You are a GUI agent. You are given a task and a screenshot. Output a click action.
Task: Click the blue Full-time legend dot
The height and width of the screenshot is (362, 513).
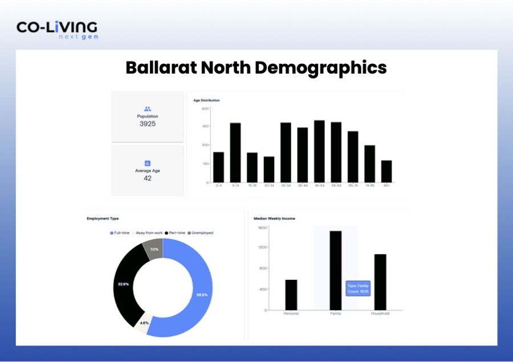coord(112,233)
